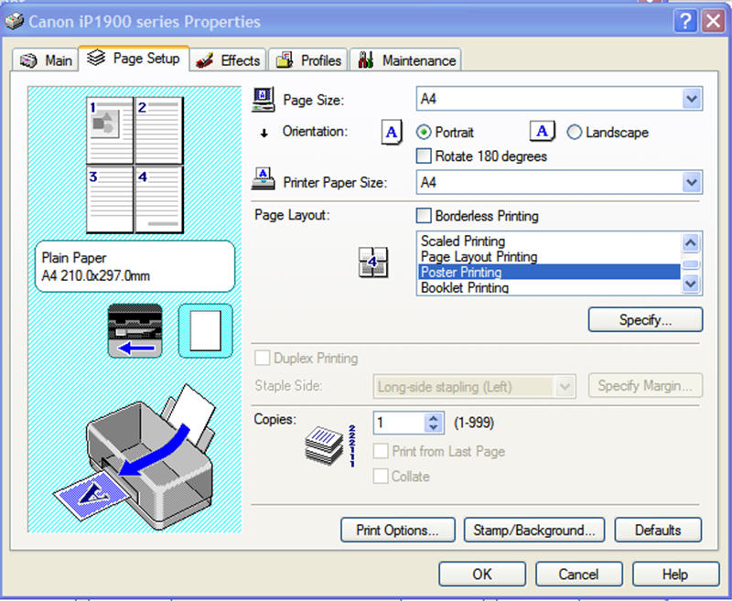Click the landscape orientation page icon
The width and height of the screenshot is (732, 601).
(543, 133)
